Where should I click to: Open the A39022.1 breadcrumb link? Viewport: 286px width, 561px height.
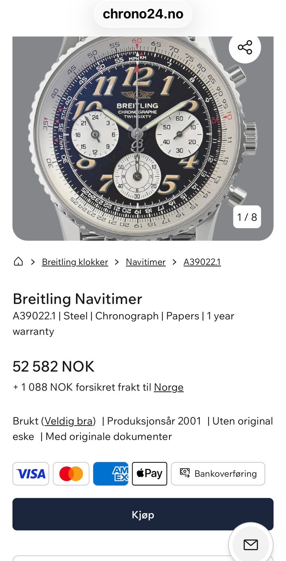pyautogui.click(x=202, y=262)
